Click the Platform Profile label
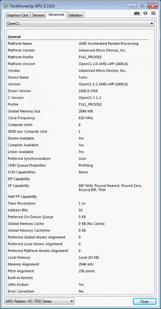Image resolution: width=161 pixels, height=309 pixels. 21,57
